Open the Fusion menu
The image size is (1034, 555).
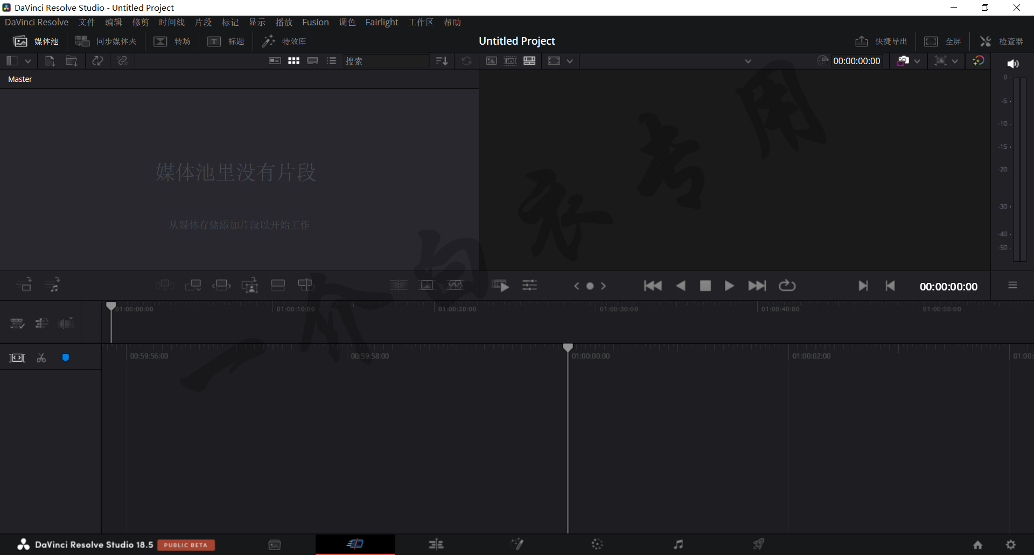(316, 22)
